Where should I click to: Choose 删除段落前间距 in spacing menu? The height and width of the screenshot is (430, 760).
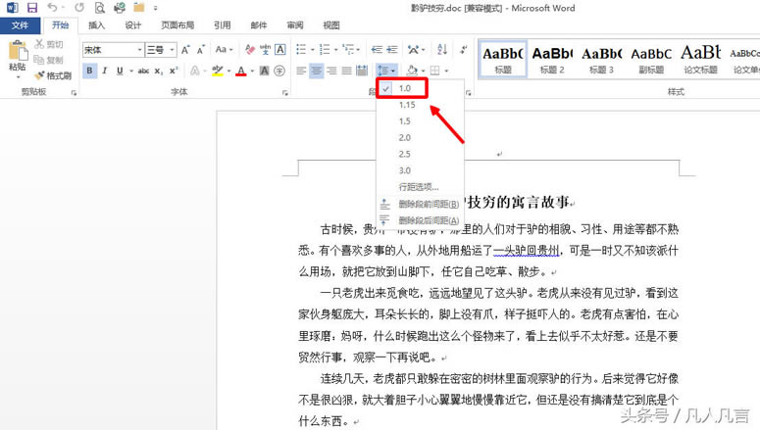pos(429,204)
